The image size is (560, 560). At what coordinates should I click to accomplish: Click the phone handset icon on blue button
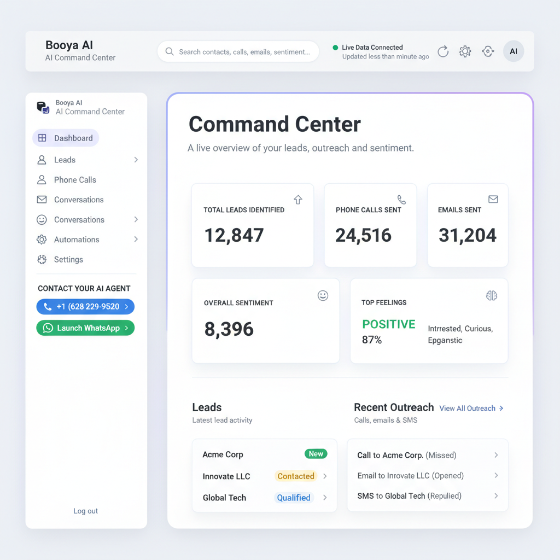(48, 306)
